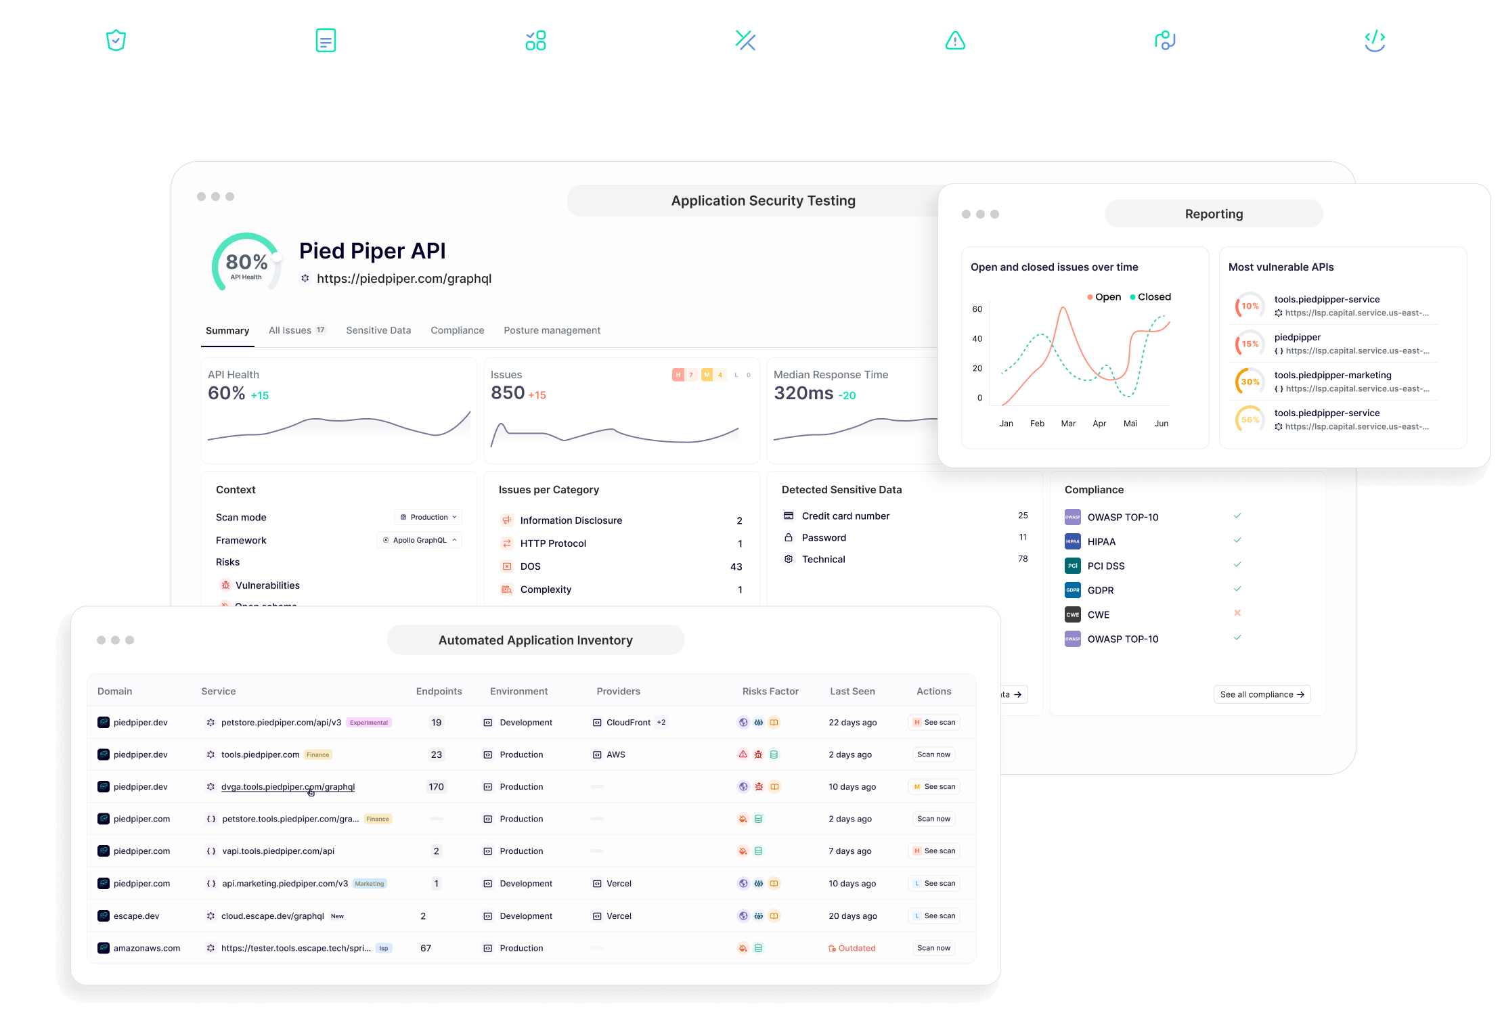
Task: Click the Password lock icon
Action: [788, 537]
